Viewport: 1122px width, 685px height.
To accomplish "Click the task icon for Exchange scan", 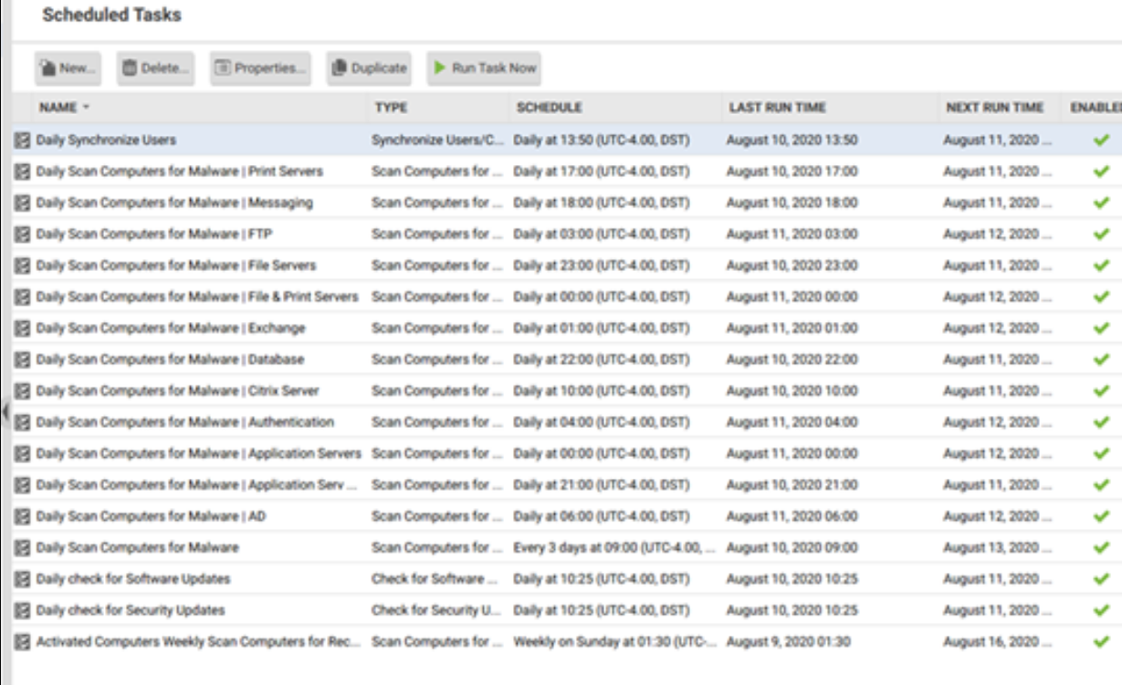I will click(23, 328).
